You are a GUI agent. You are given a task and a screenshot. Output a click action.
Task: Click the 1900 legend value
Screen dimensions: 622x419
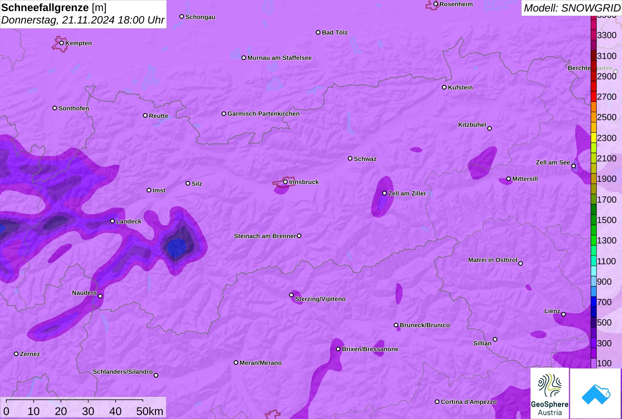pos(607,179)
